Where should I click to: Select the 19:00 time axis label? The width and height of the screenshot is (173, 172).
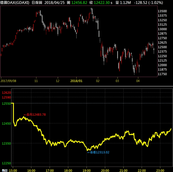click(x=86, y=170)
